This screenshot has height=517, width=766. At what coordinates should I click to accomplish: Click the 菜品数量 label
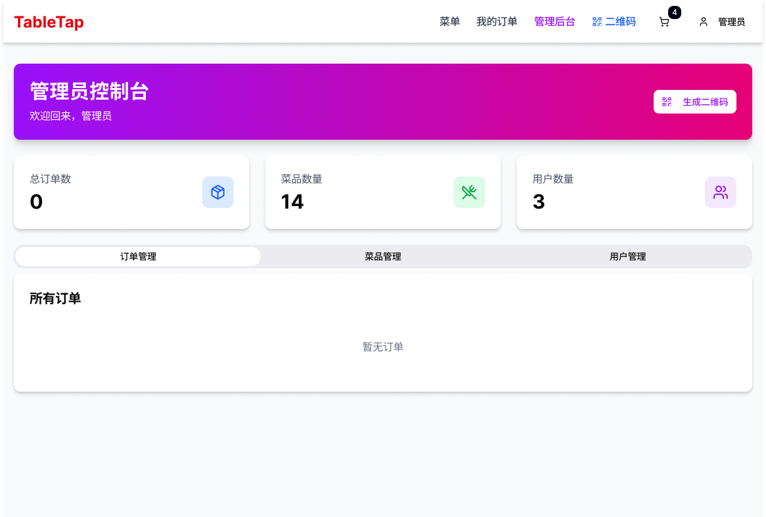302,179
